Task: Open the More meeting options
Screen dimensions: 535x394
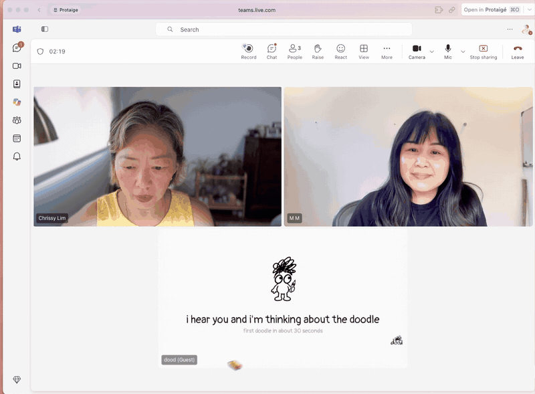Action: pos(387,52)
